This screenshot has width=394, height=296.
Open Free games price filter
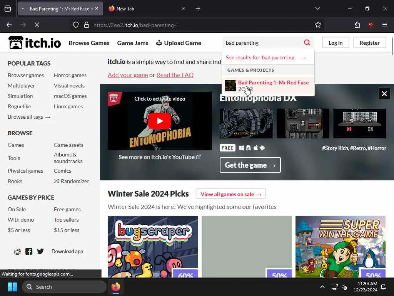[x=67, y=209]
